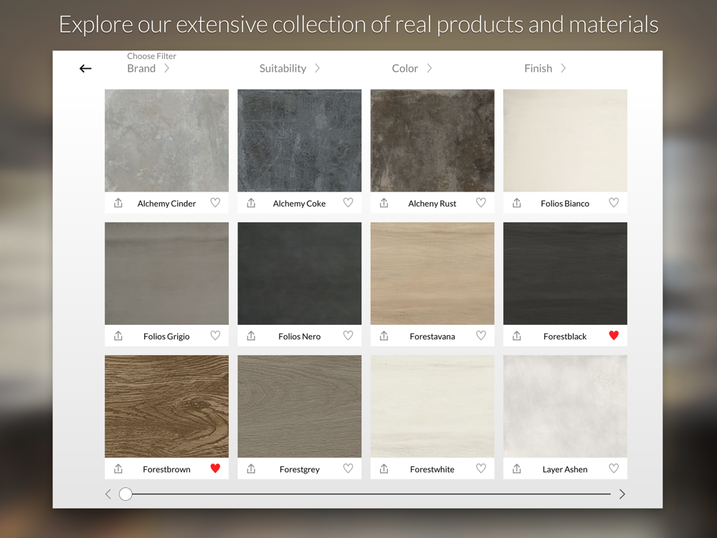Open the Folios Bianco swatch
The width and height of the screenshot is (717, 538).
[x=565, y=141]
